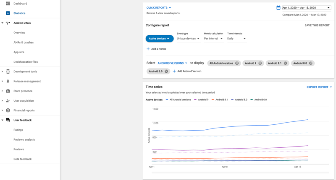This screenshot has width=336, height=180.
Task: Click the Compare date range text
Action: pyautogui.click(x=304, y=15)
